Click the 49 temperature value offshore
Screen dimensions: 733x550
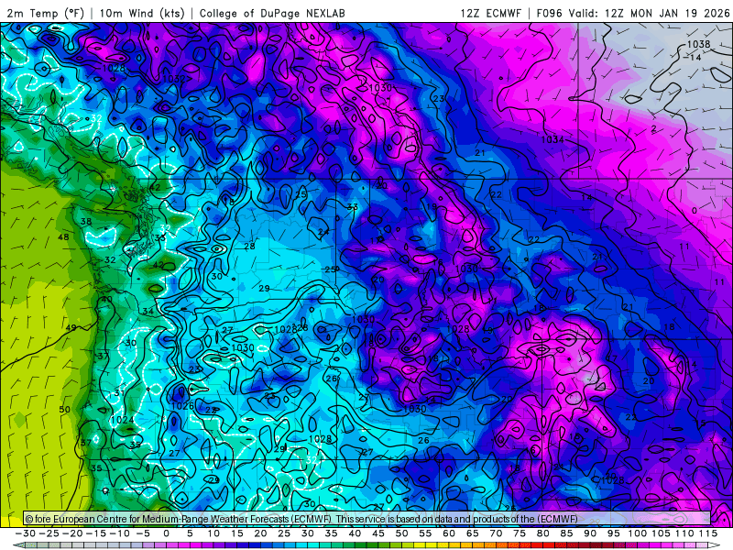[71, 328]
